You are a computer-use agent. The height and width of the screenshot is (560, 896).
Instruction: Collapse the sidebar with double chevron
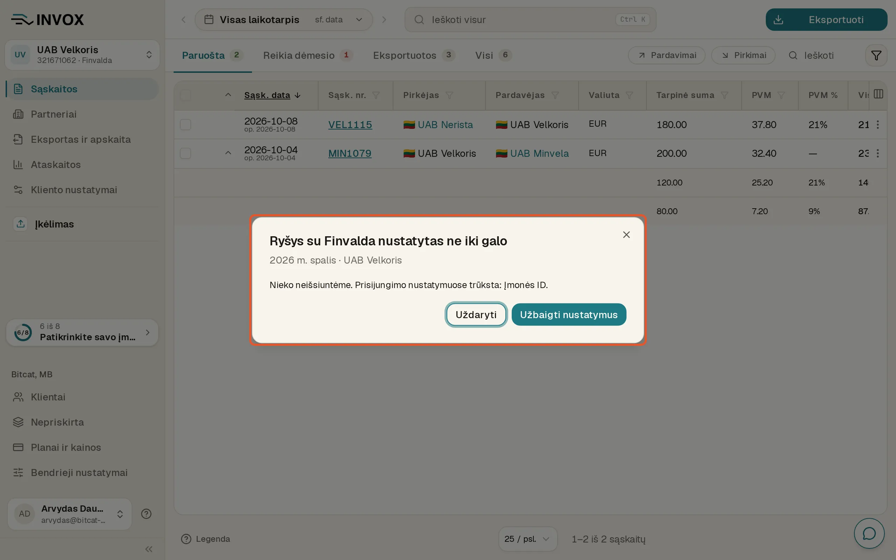[149, 549]
